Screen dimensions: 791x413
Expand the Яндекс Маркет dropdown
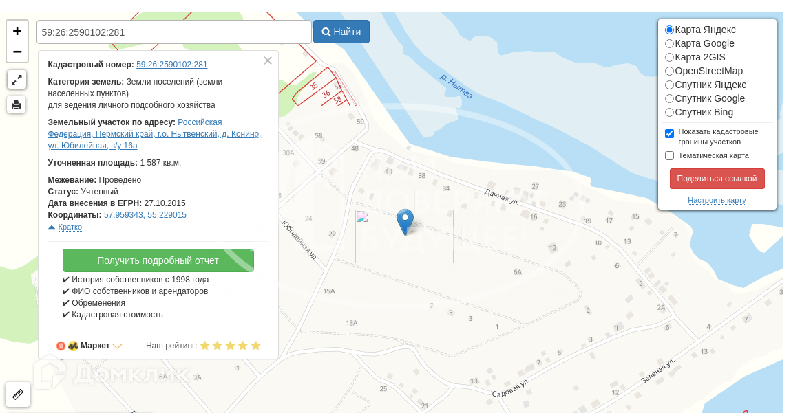[x=117, y=346]
